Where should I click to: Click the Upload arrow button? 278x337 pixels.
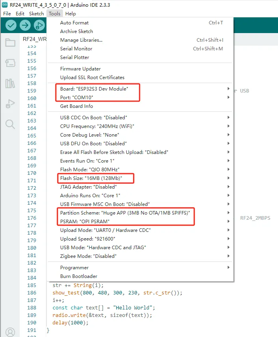[x=25, y=26]
